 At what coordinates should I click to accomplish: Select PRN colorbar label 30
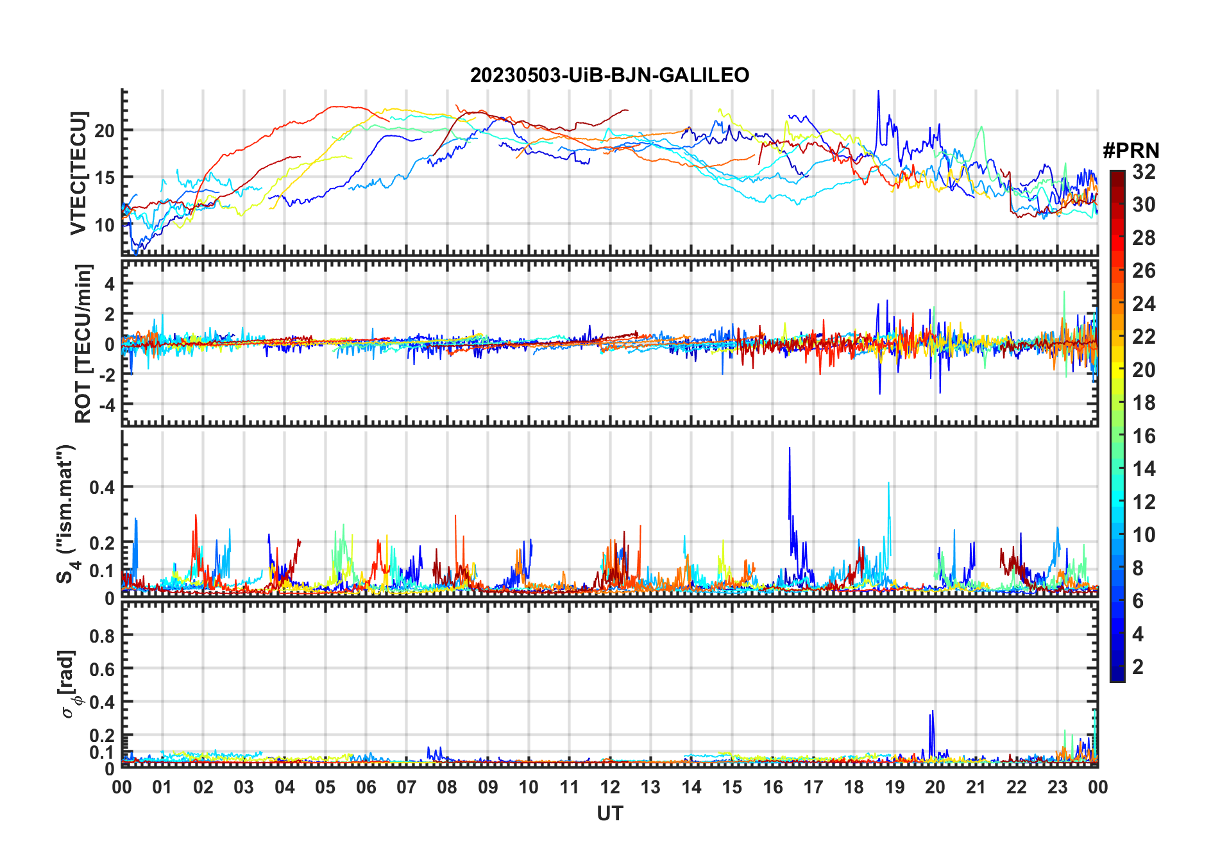tap(1144, 205)
